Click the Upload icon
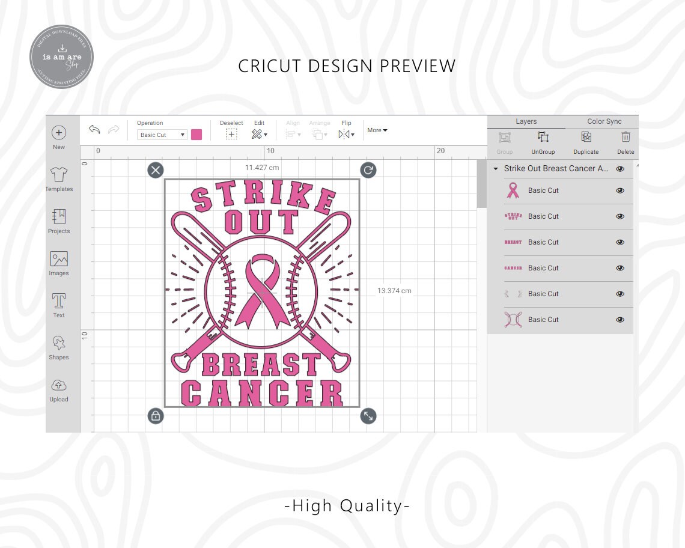 click(58, 386)
